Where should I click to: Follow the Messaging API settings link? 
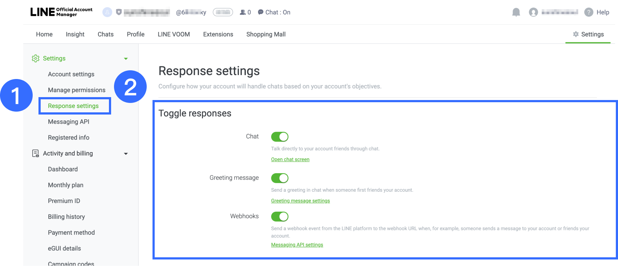(x=297, y=245)
